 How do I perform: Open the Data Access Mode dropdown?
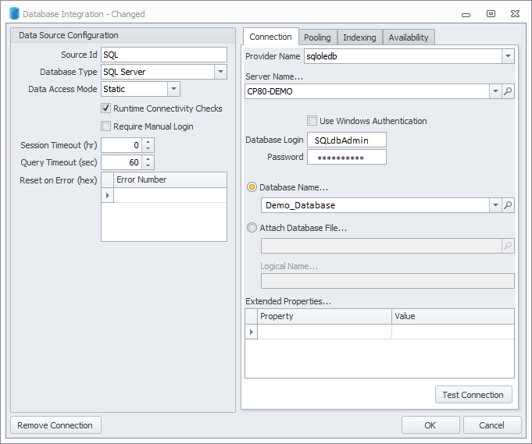(173, 89)
